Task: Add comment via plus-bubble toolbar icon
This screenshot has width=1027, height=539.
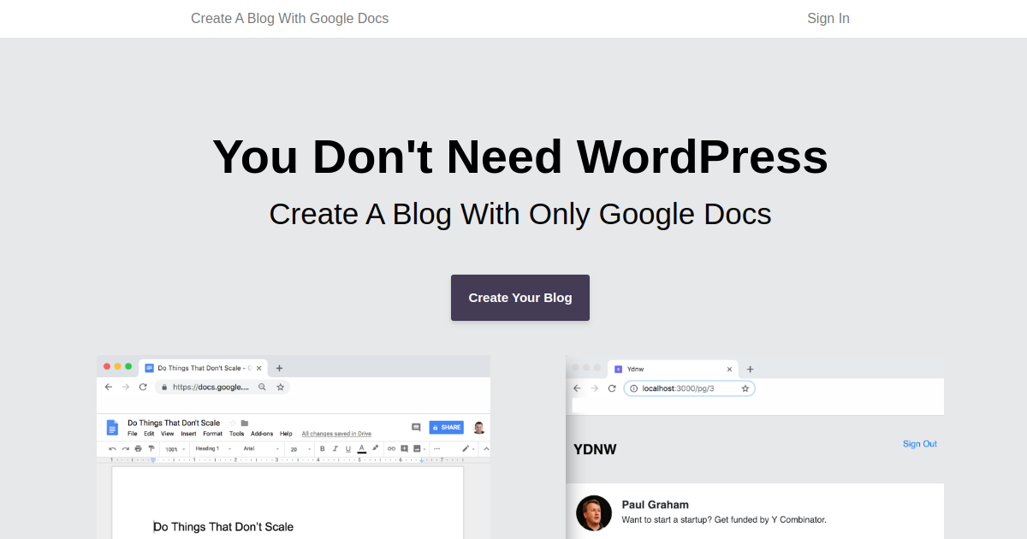Action: tap(404, 448)
